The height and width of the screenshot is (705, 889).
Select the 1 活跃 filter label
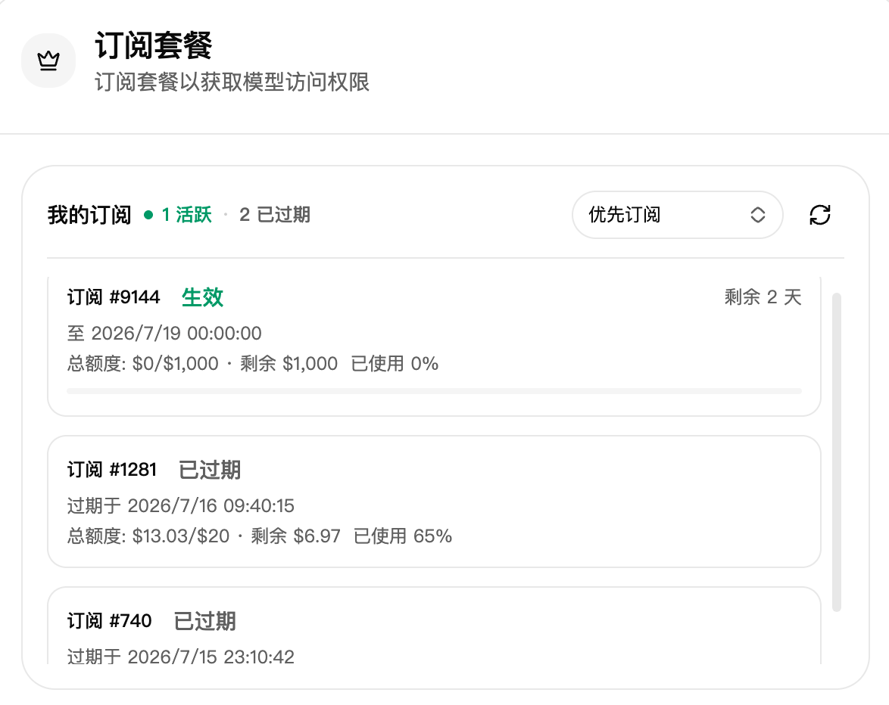point(186,215)
